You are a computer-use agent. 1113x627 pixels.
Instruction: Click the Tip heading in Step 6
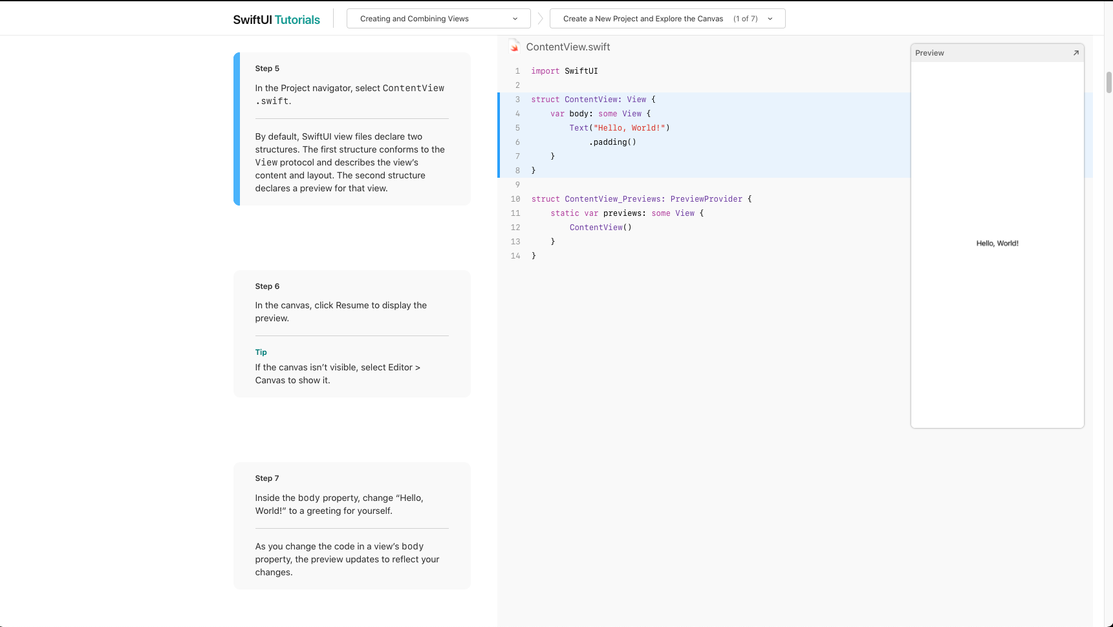(261, 352)
